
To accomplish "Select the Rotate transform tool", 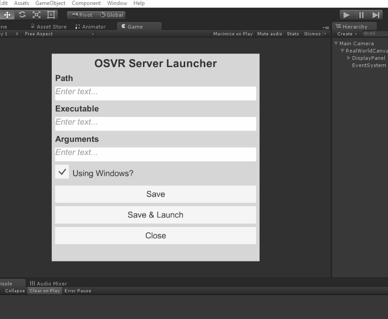I will tap(22, 15).
